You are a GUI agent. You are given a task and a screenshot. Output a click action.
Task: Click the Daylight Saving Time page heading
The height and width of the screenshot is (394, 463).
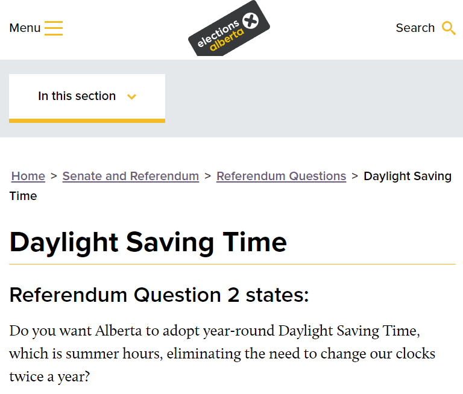pos(148,243)
